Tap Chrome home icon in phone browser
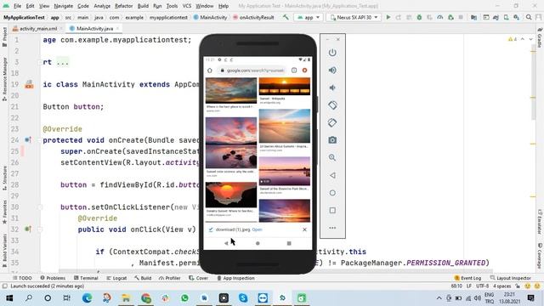Image resolution: width=544 pixels, height=306 pixels. tap(210, 71)
